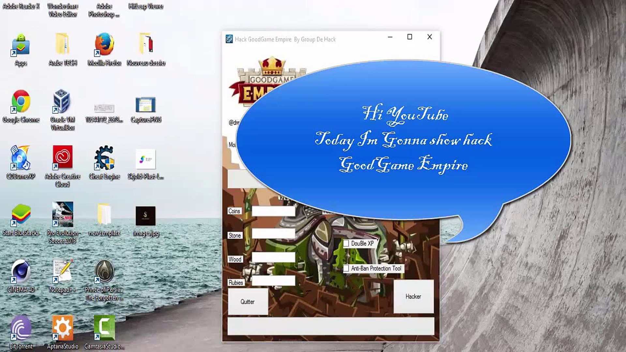Open the Wondershare Video Editor label
The width and height of the screenshot is (626, 352).
pyautogui.click(x=63, y=10)
